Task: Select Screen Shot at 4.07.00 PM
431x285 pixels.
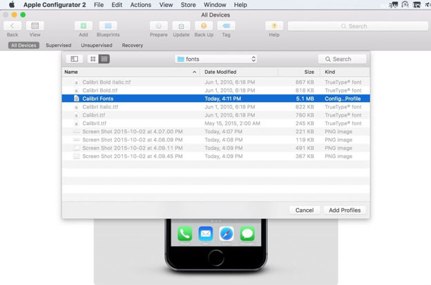Action: tap(215, 132)
